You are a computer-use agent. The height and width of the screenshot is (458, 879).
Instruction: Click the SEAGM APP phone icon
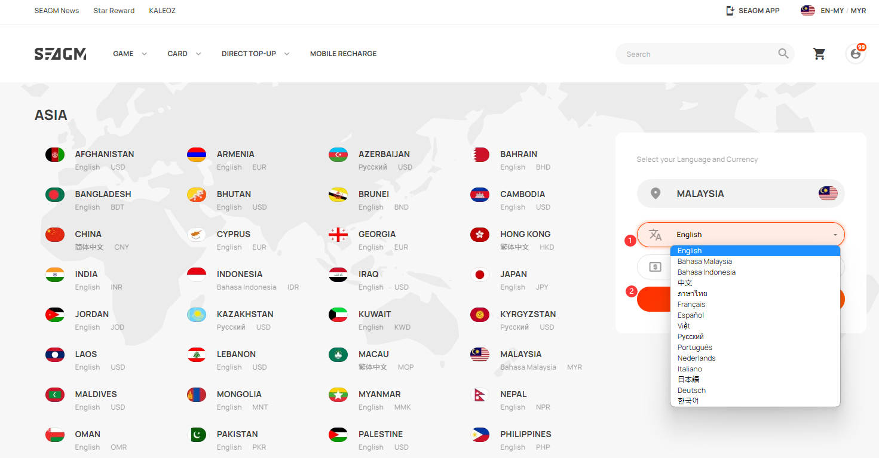click(x=730, y=11)
